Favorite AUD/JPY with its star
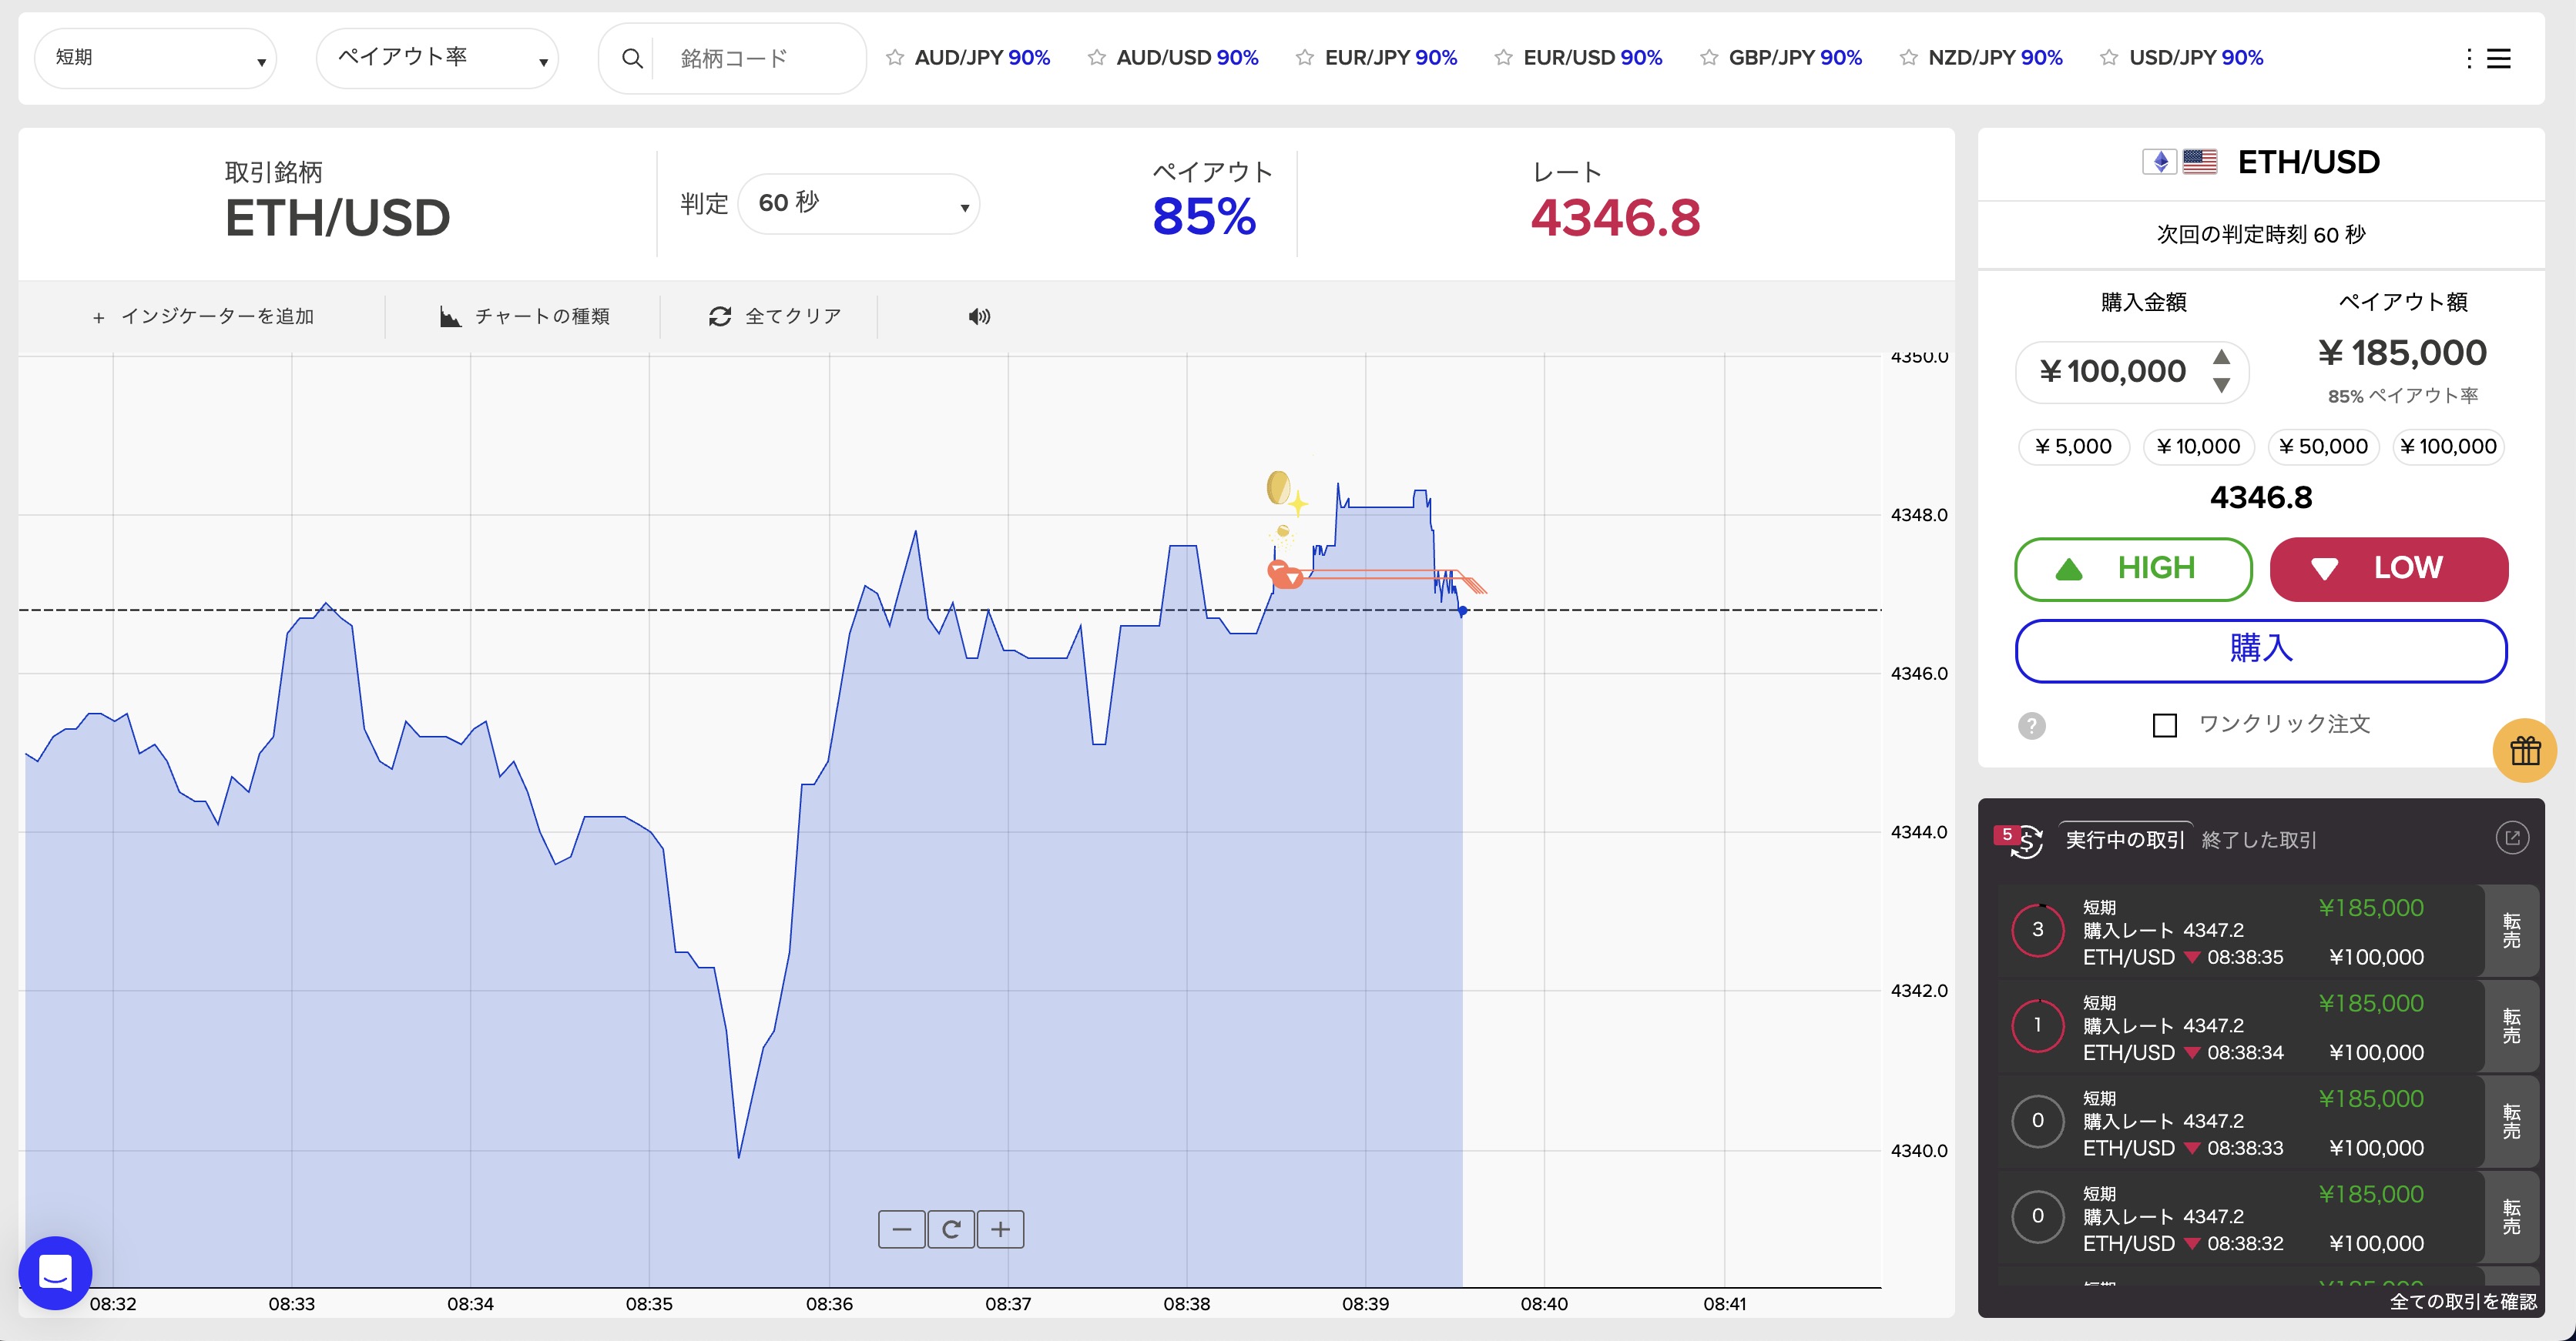The image size is (2576, 1341). coord(895,58)
